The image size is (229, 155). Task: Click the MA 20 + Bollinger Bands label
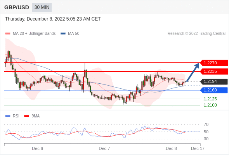pyautogui.click(x=34, y=34)
